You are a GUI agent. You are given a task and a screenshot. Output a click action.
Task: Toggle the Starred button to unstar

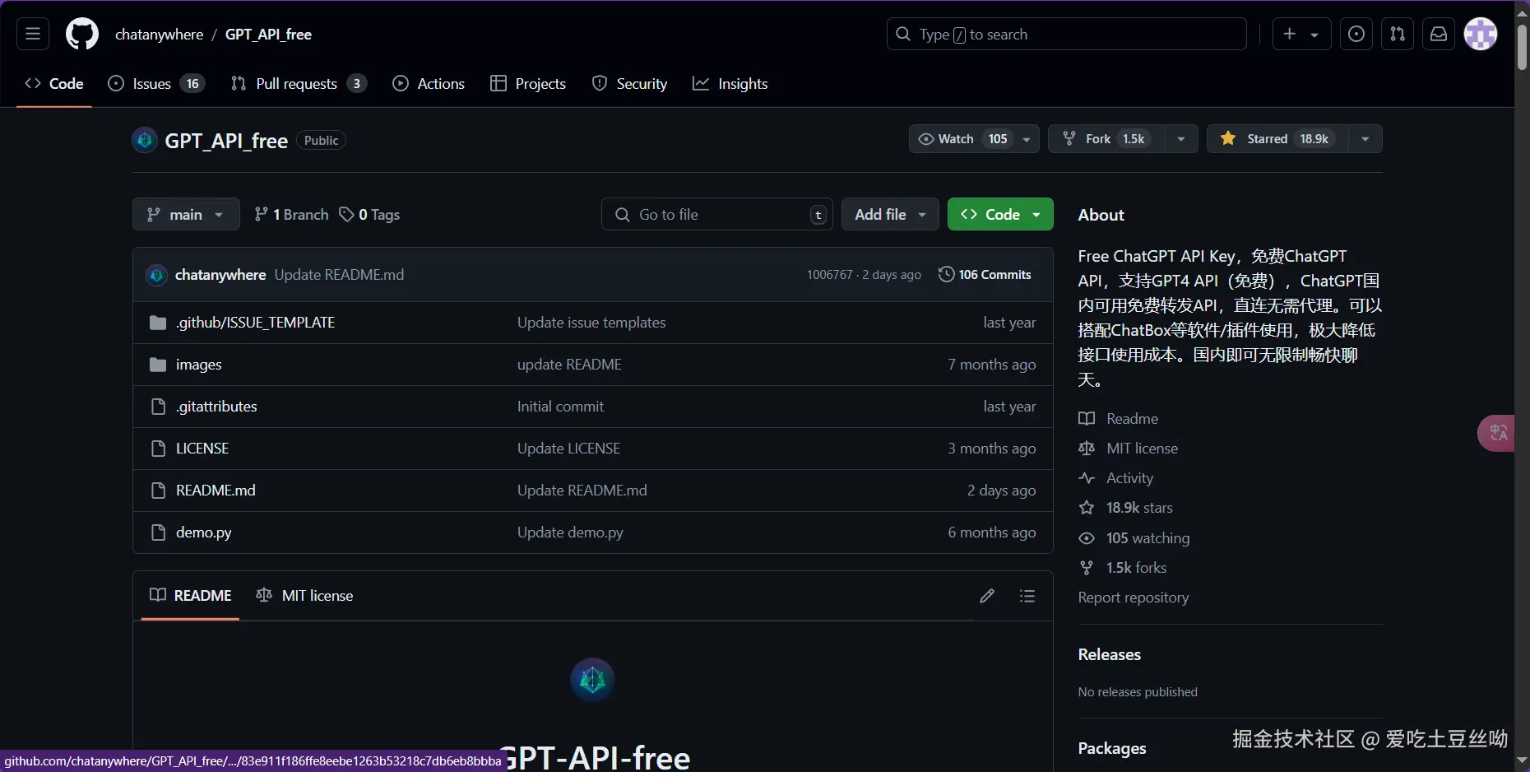click(x=1277, y=139)
